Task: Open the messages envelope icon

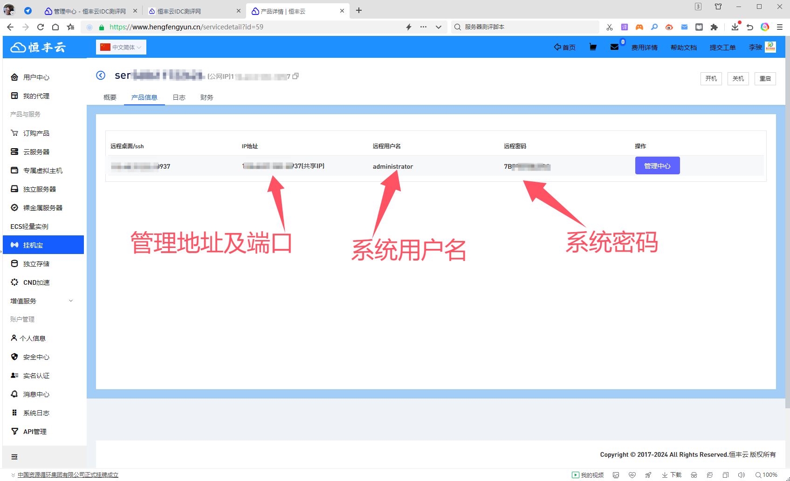Action: point(614,47)
